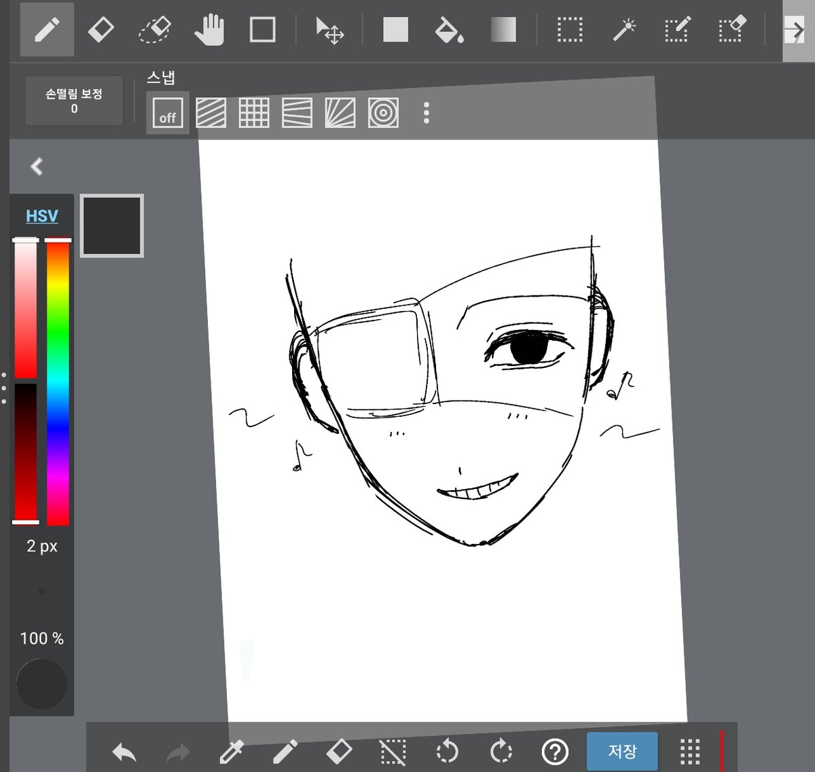Click the rainbow hue slider bar
Viewport: 815px width, 772px height.
pyautogui.click(x=58, y=382)
